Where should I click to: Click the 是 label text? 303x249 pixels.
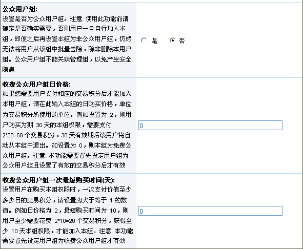pos(154,40)
